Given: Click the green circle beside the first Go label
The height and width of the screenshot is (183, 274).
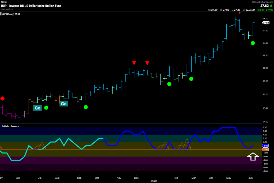Looking at the screenshot, I should click(46, 108).
